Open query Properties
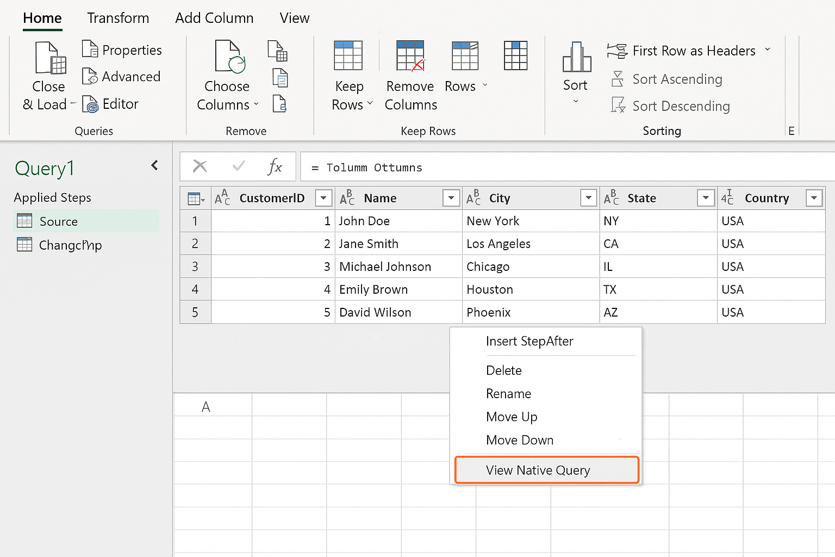 click(x=122, y=49)
